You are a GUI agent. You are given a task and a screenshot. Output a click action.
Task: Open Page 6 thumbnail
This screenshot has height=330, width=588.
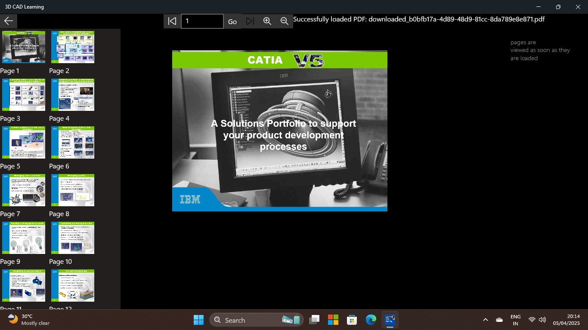pos(73,142)
